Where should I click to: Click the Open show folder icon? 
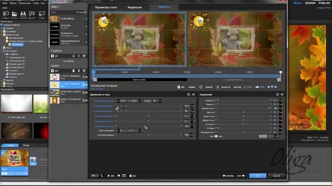coord(15,14)
